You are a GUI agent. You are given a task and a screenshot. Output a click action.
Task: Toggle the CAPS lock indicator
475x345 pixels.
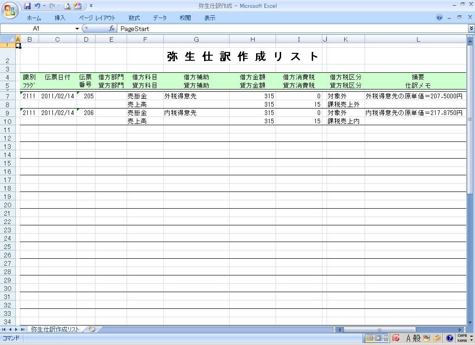coord(462,336)
